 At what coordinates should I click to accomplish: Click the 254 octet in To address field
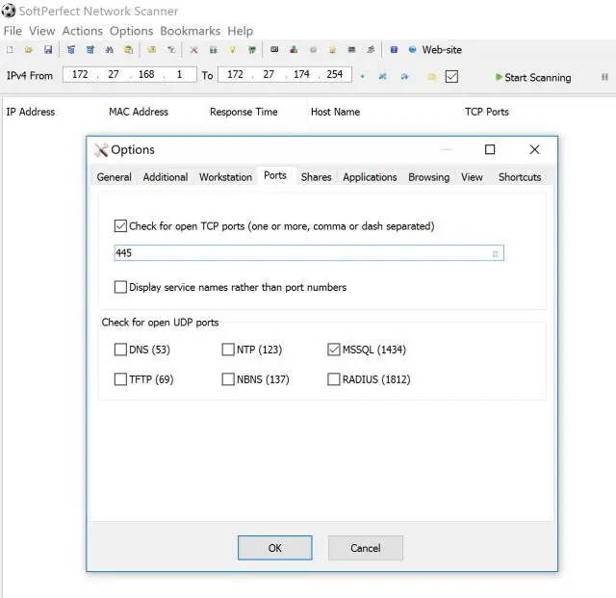pos(334,74)
